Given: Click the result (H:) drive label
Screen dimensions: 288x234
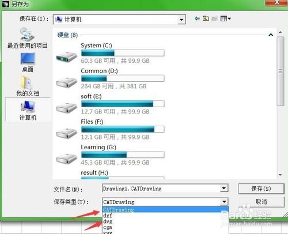Looking at the screenshot, I should click(94, 172).
